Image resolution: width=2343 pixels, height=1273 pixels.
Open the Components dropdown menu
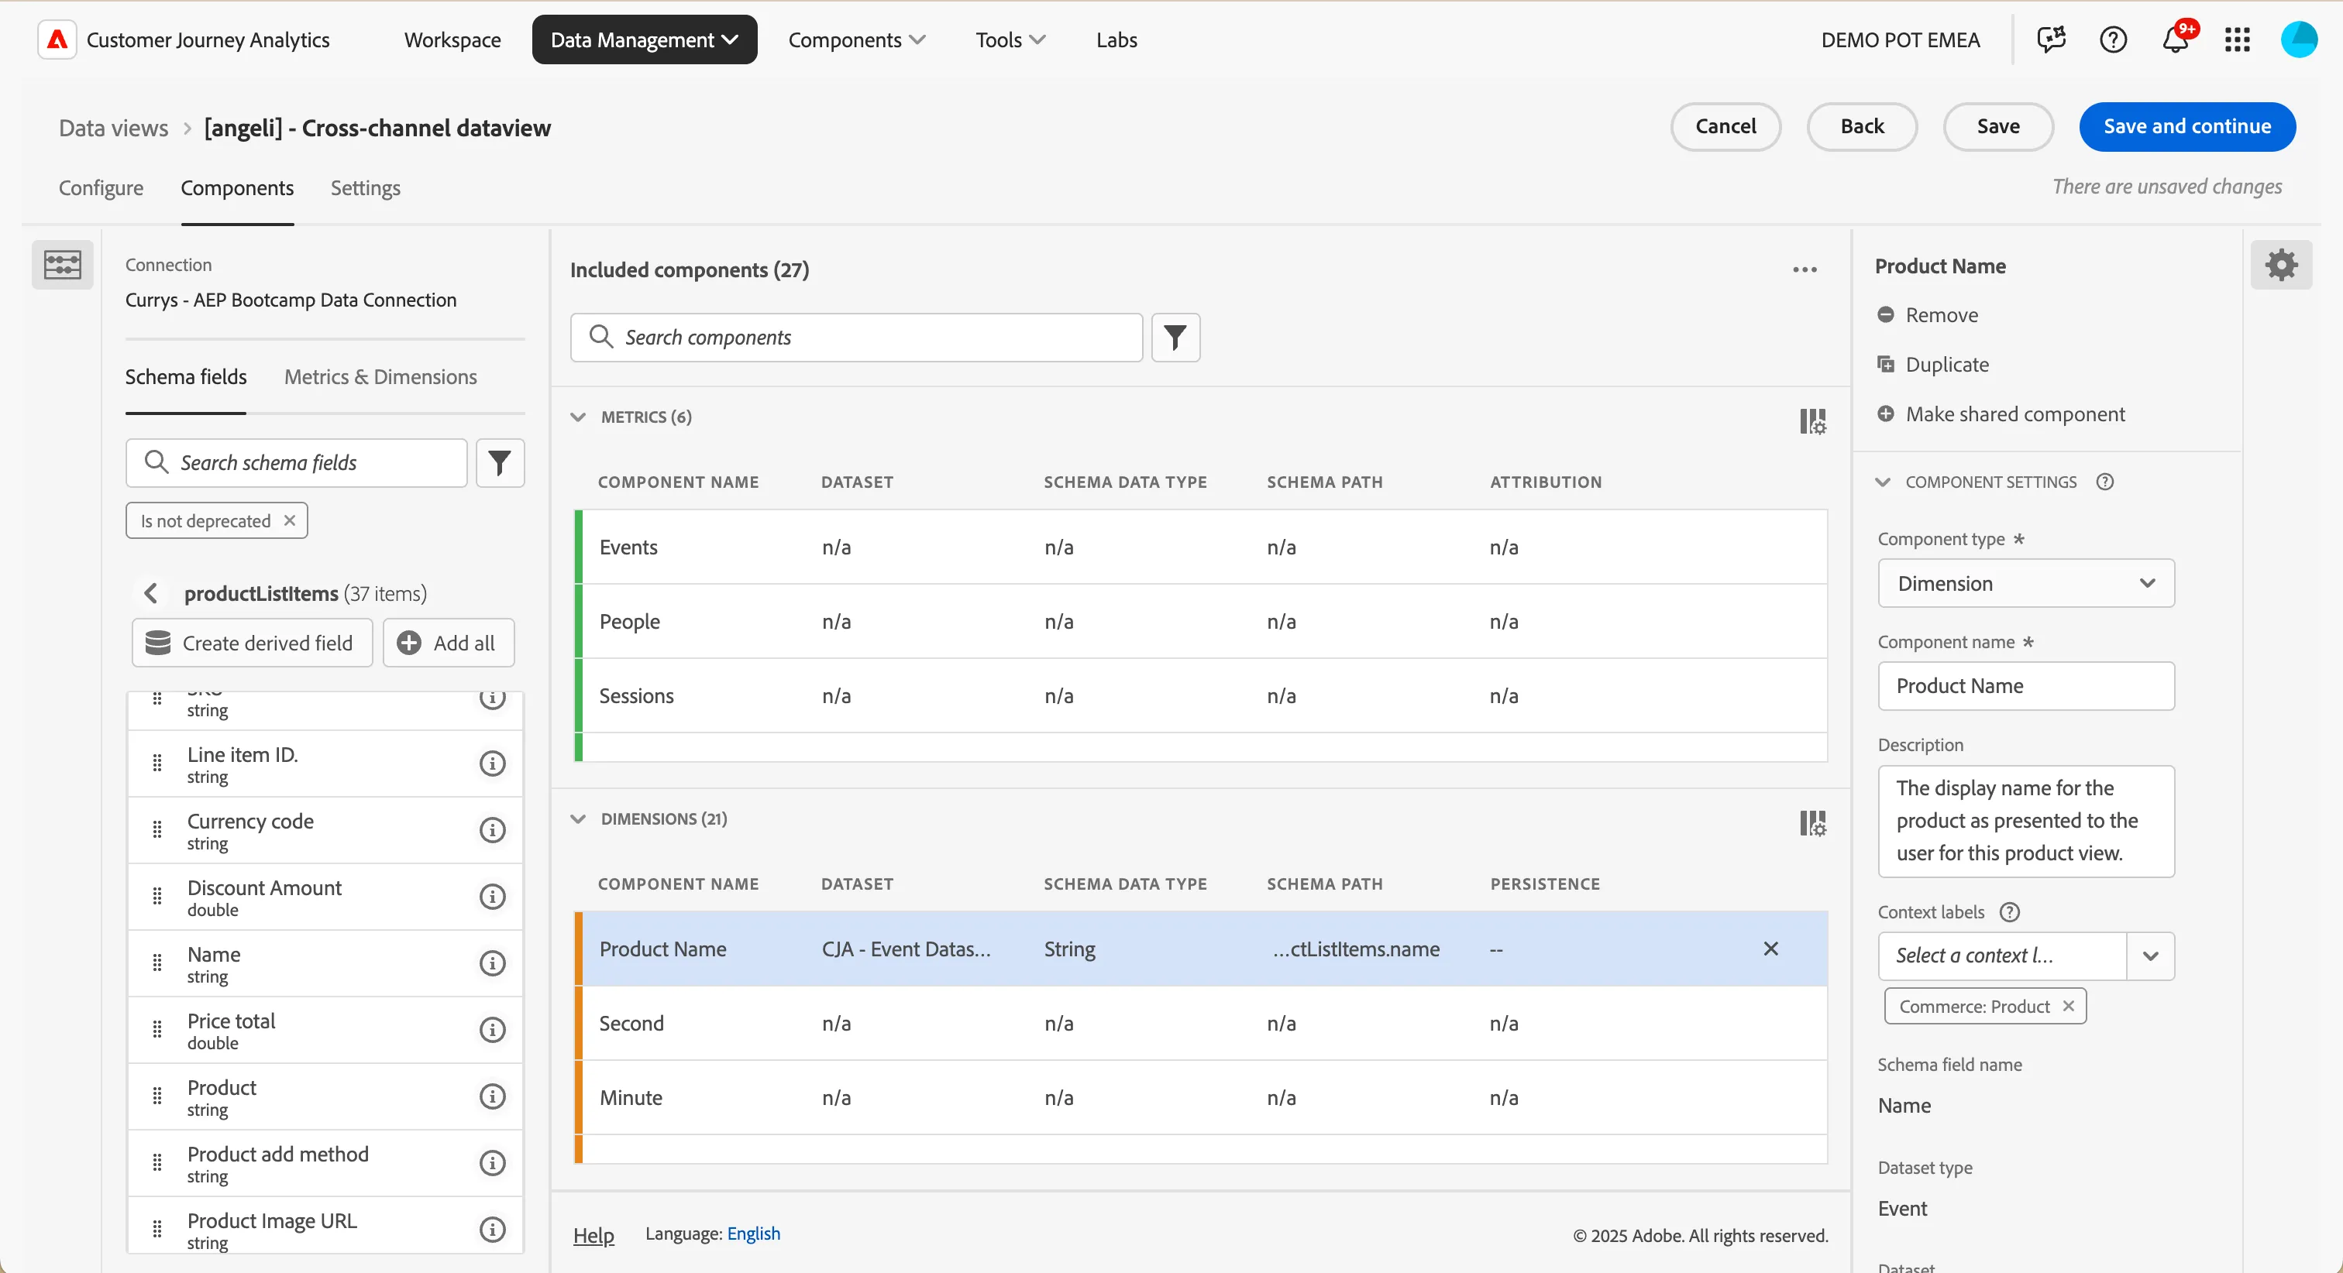click(x=856, y=40)
